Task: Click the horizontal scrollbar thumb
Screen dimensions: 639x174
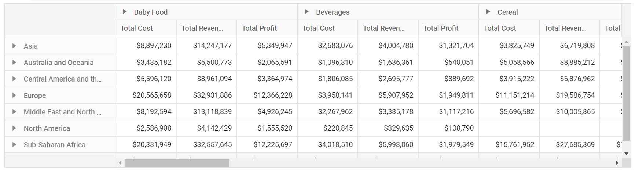Action: [177, 163]
